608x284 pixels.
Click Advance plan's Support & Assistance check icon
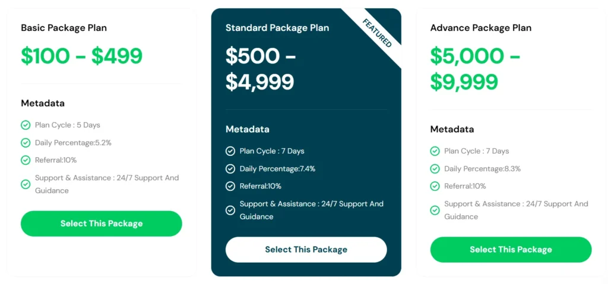(x=435, y=210)
